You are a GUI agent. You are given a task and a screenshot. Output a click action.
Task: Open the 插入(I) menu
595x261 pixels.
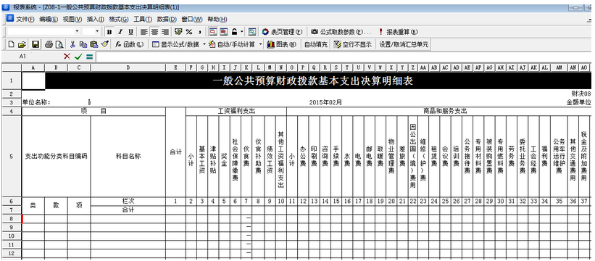tap(95, 20)
